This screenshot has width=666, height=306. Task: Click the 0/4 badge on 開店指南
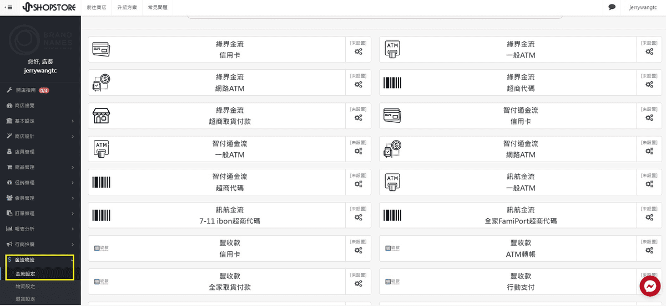coord(44,90)
